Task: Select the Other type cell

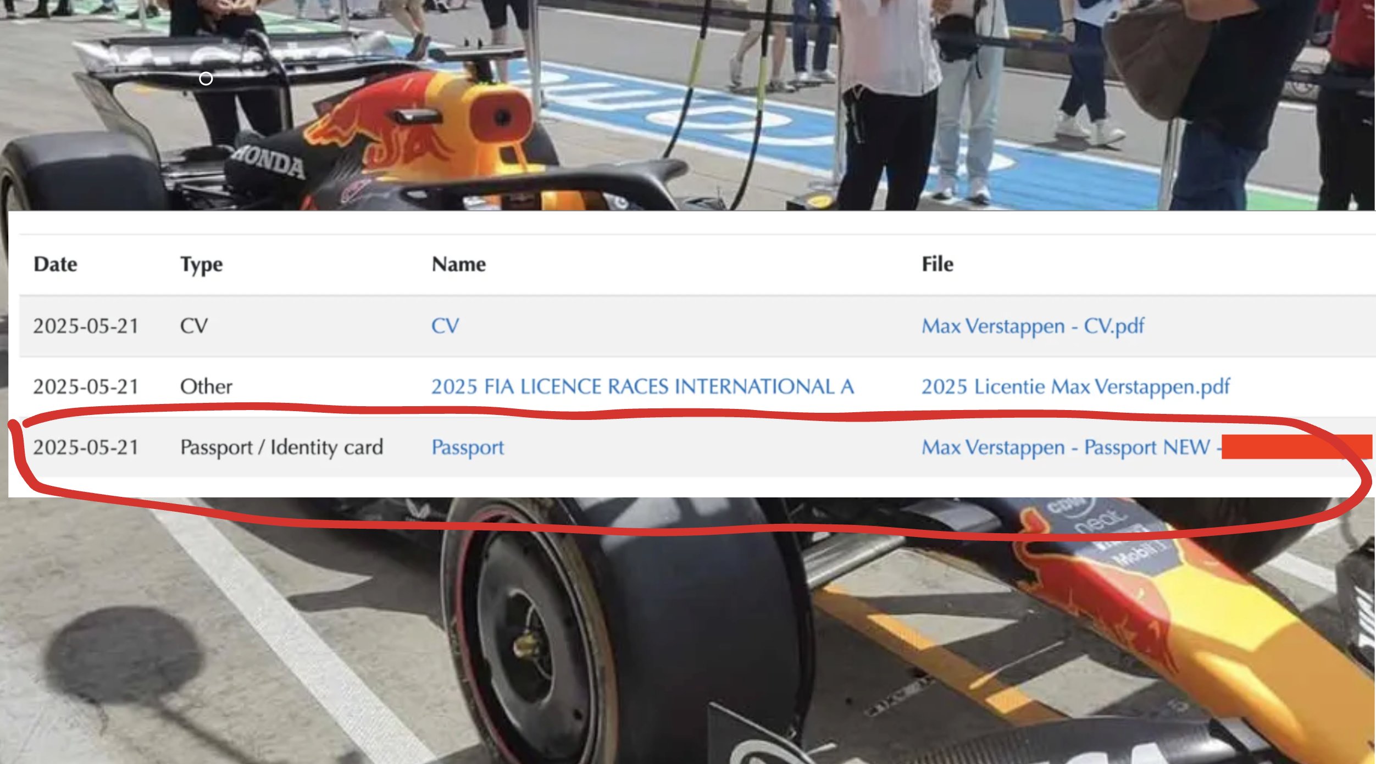Action: pyautogui.click(x=206, y=386)
